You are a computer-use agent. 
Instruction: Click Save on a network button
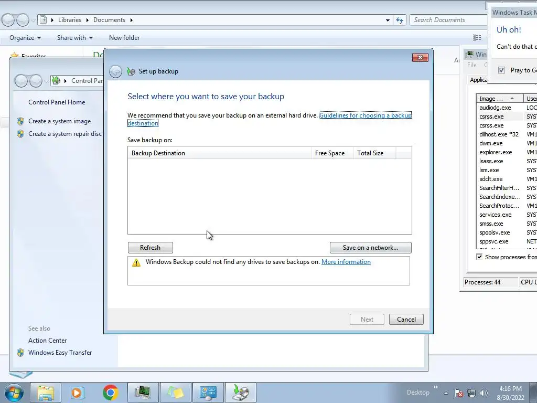tap(371, 248)
